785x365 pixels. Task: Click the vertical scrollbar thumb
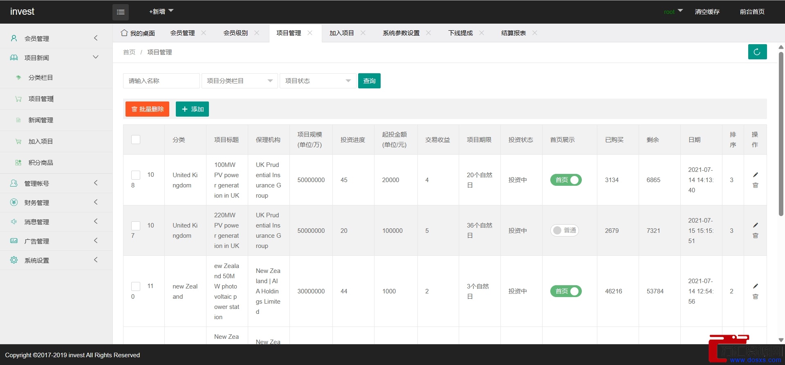click(x=781, y=133)
